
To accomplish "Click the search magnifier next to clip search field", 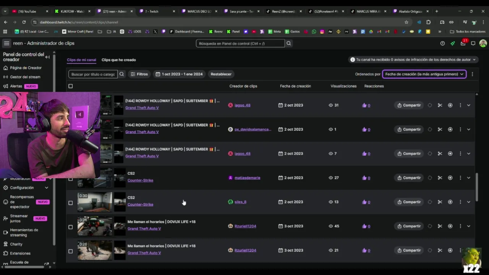I will click(121, 74).
